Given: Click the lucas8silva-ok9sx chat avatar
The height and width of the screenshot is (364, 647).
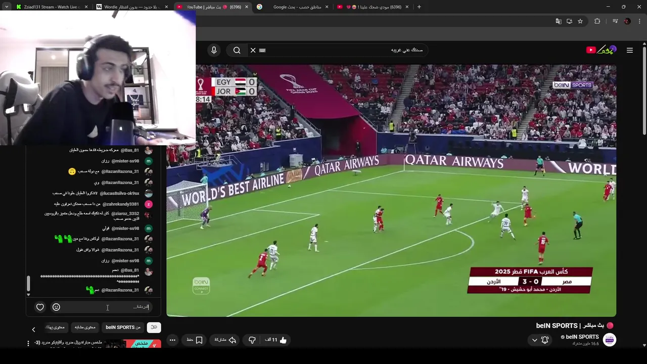Looking at the screenshot, I should click(148, 193).
